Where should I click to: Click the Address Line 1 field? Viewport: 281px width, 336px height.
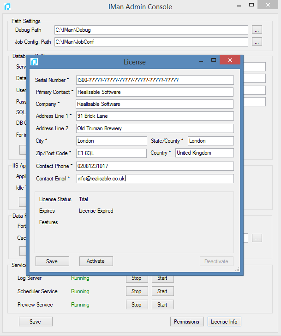click(x=155, y=116)
